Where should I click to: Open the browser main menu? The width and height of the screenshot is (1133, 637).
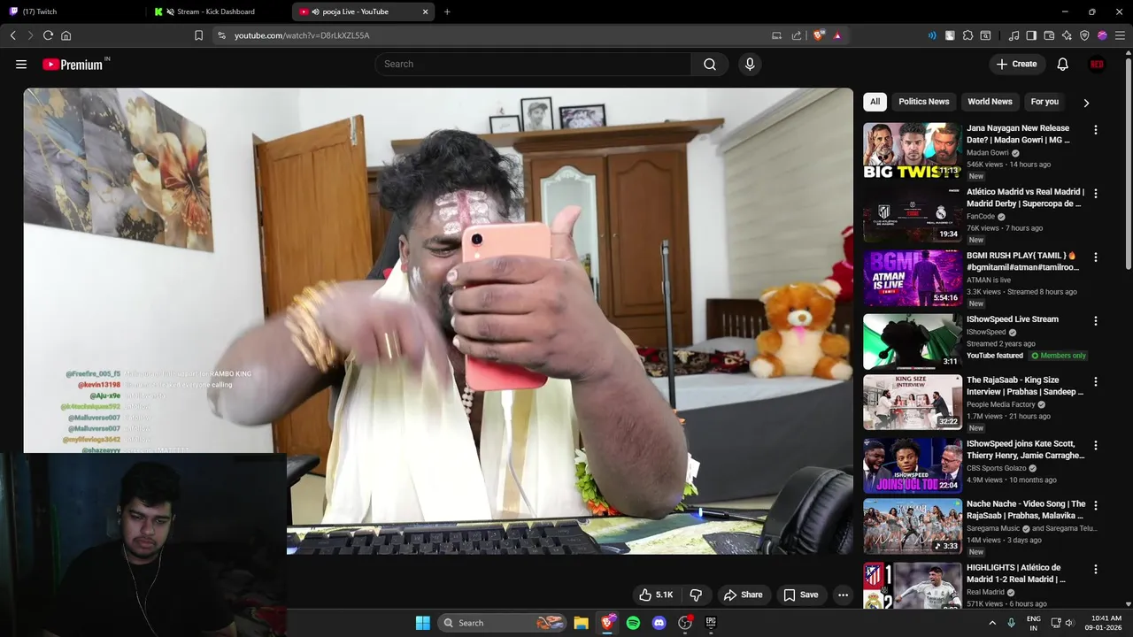[x=1120, y=35]
